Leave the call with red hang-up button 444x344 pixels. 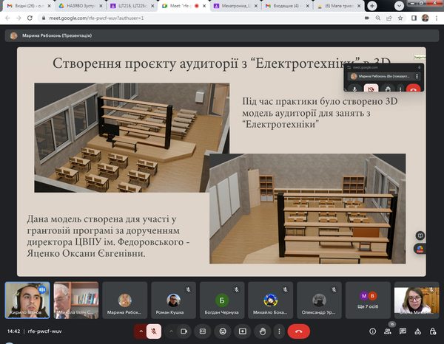(x=298, y=331)
